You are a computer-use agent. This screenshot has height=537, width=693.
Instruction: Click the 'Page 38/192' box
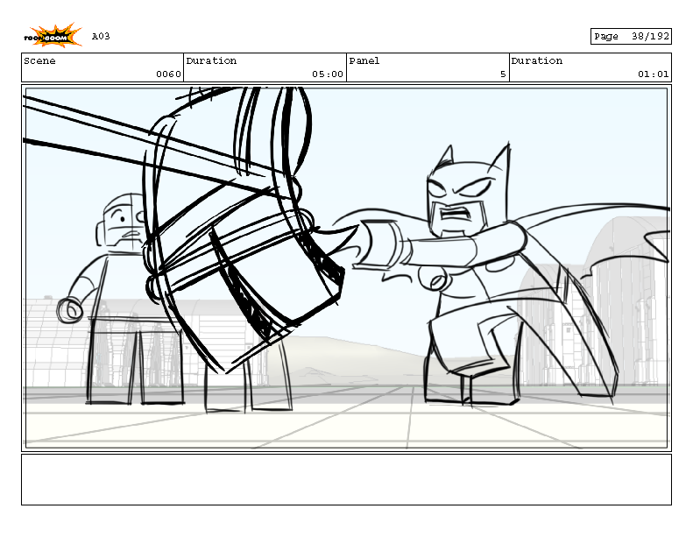[x=631, y=36]
